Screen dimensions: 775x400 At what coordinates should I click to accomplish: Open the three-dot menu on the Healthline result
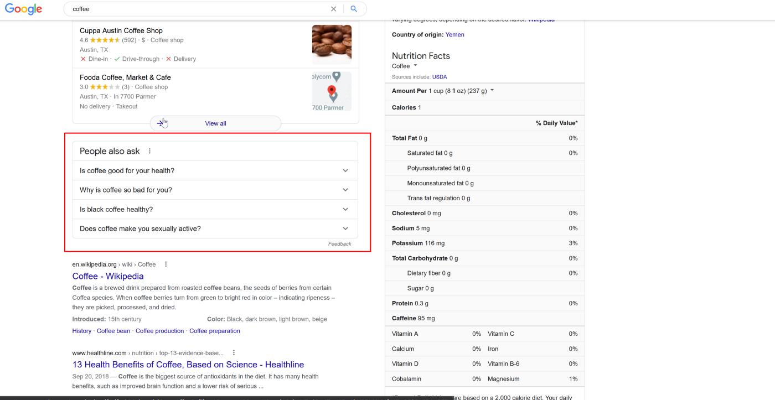pos(233,352)
